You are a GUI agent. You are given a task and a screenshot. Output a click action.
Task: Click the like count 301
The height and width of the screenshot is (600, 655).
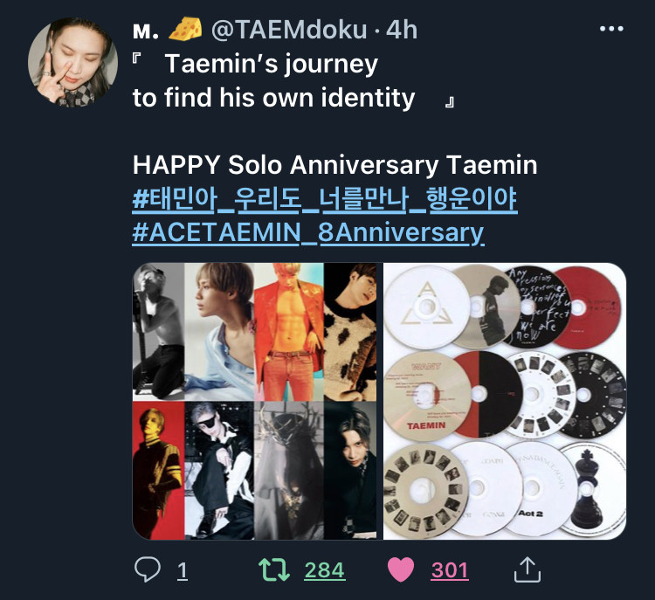point(450,570)
